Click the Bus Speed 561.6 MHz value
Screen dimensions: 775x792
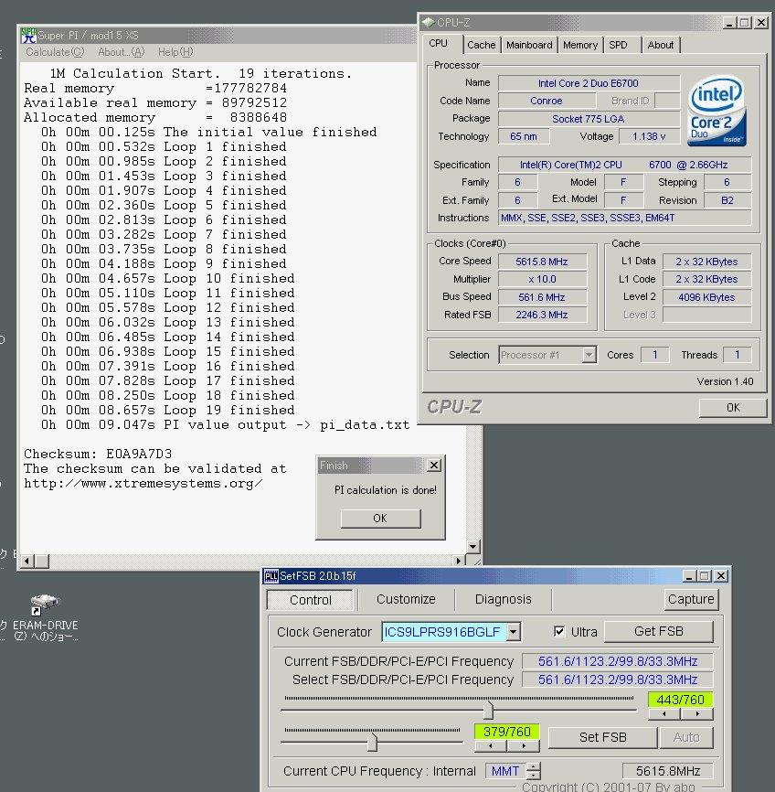tap(542, 297)
